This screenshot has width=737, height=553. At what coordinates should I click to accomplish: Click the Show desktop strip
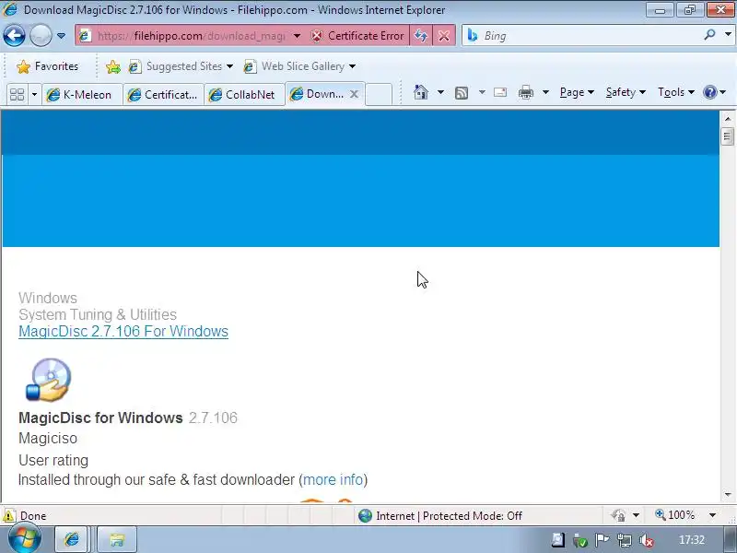731,540
